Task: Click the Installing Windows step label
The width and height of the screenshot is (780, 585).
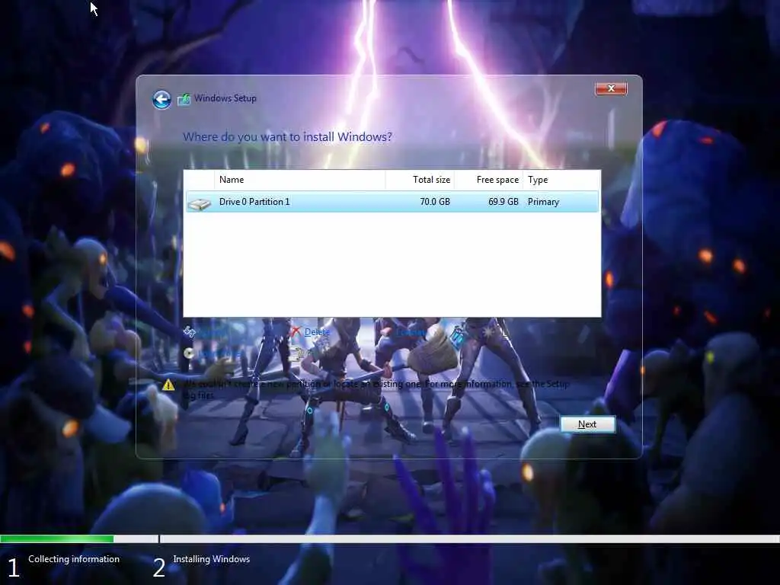Action: pos(212,559)
